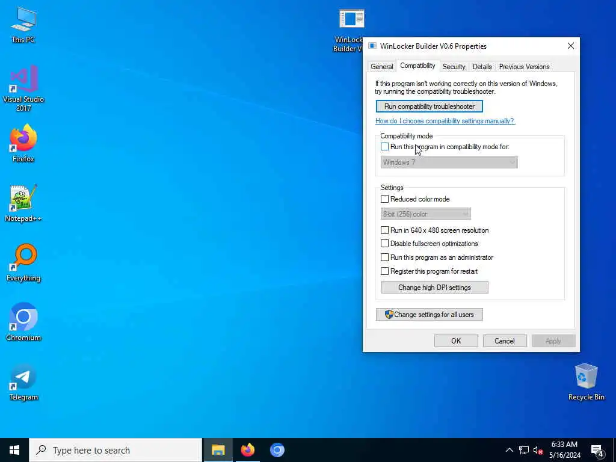
Task: Show hidden system tray icons
Action: (x=509, y=450)
